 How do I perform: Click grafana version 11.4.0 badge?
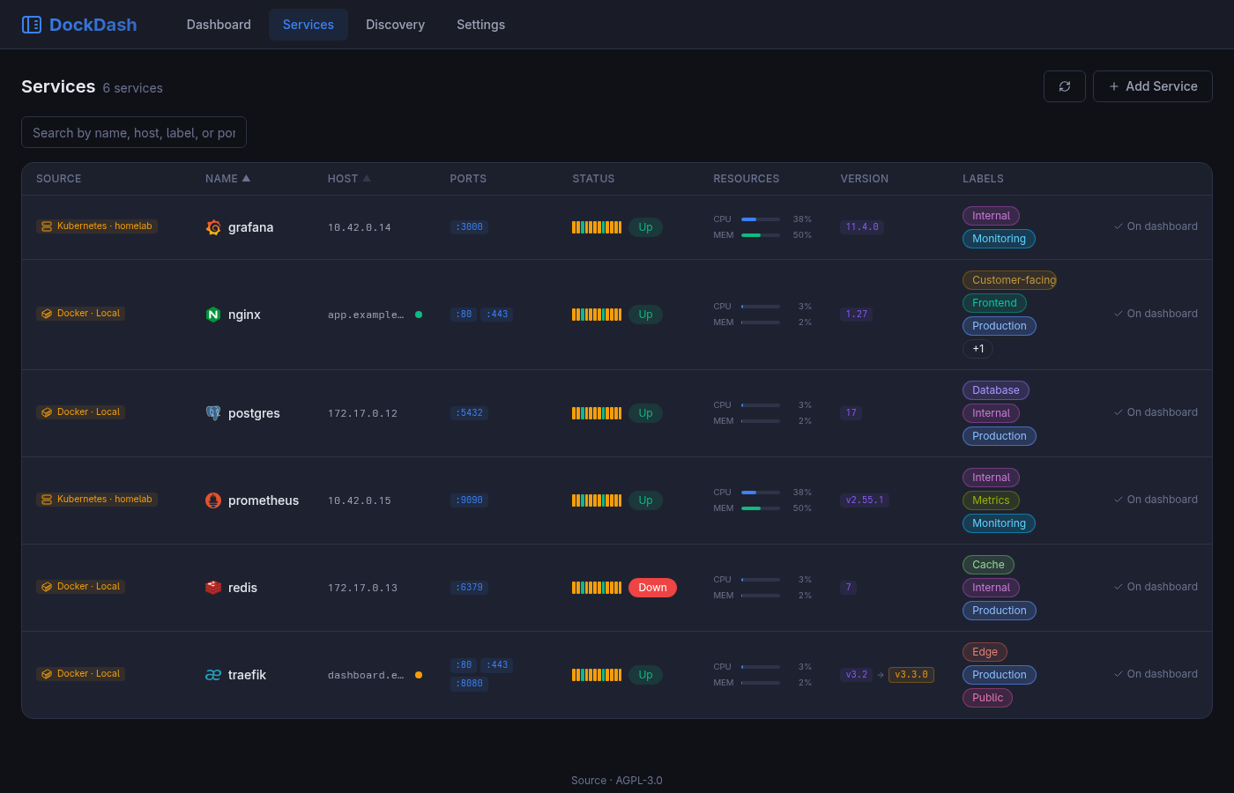click(x=862, y=227)
